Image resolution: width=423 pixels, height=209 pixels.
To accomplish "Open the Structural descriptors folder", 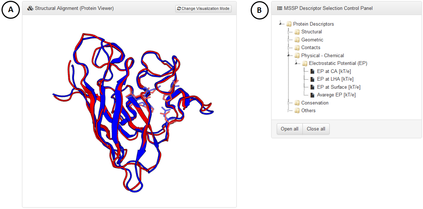I will pyautogui.click(x=312, y=32).
